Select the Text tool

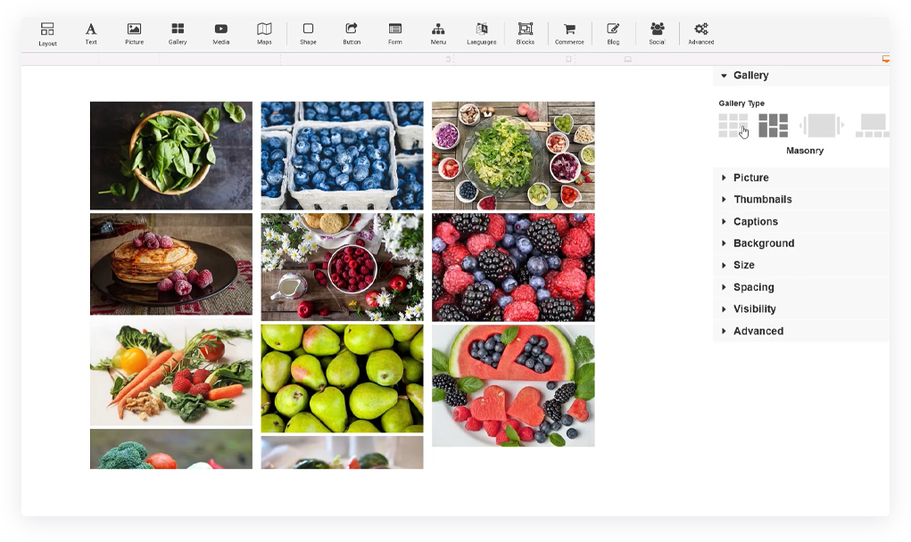[x=91, y=34]
